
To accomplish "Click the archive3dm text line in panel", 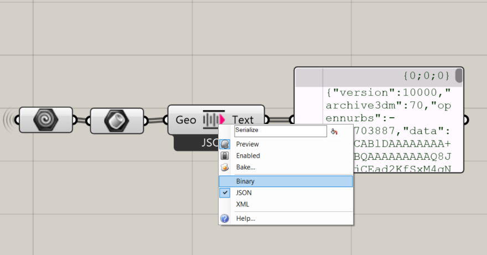I will pos(388,106).
